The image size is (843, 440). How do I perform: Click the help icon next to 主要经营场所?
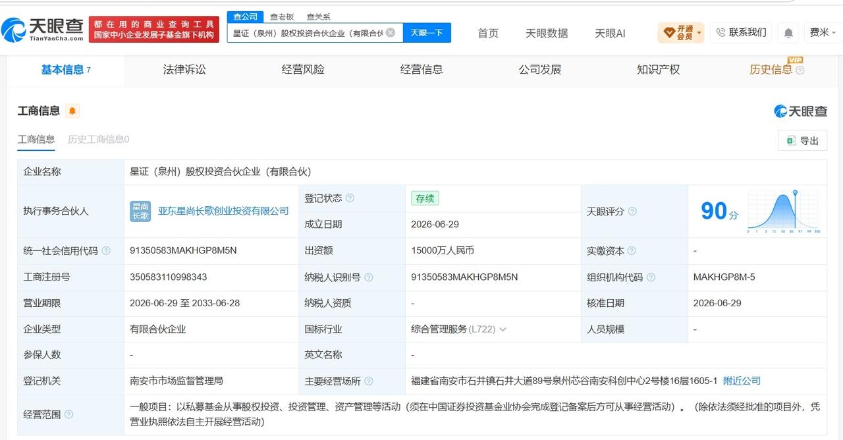click(x=369, y=381)
